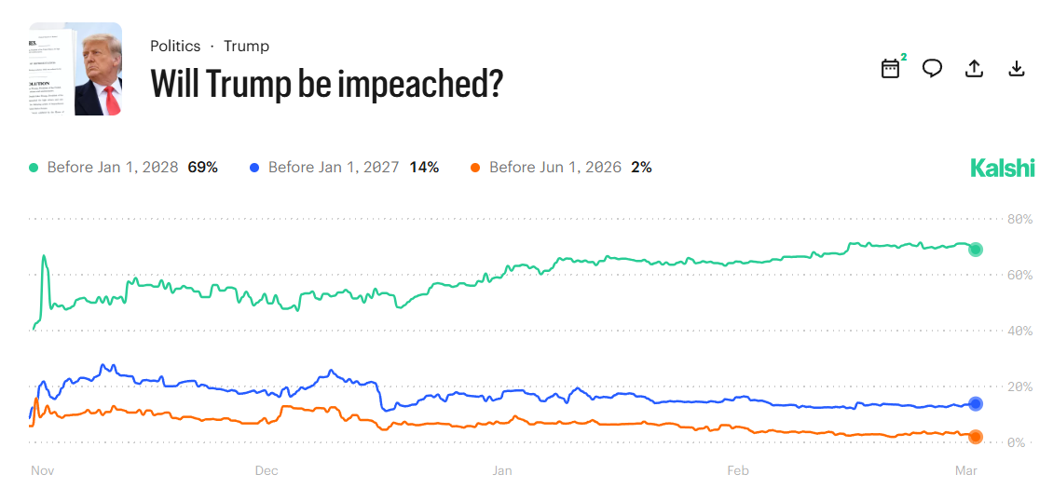
Task: Click the blue legend color dot
Action: (254, 168)
